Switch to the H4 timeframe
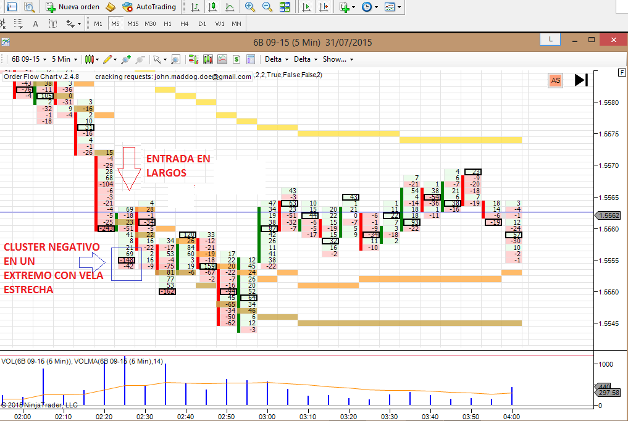 pyautogui.click(x=184, y=23)
